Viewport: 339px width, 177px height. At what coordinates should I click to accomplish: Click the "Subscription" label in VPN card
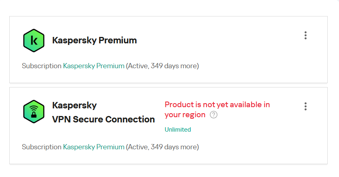click(x=41, y=147)
